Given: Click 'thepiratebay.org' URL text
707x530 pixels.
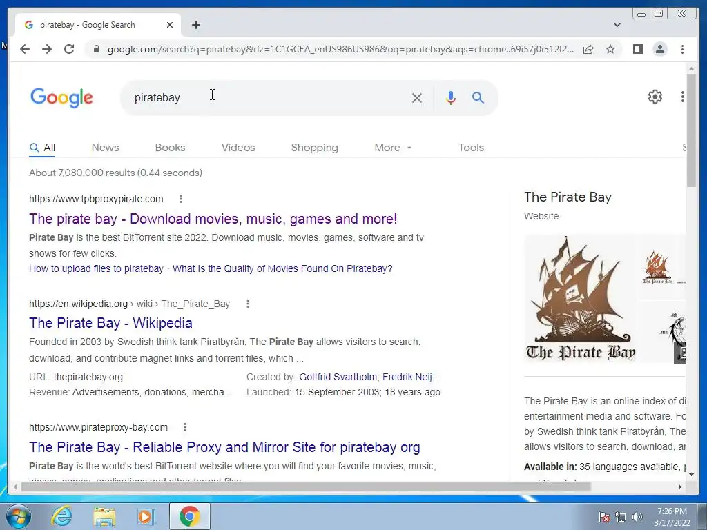Looking at the screenshot, I should click(88, 377).
